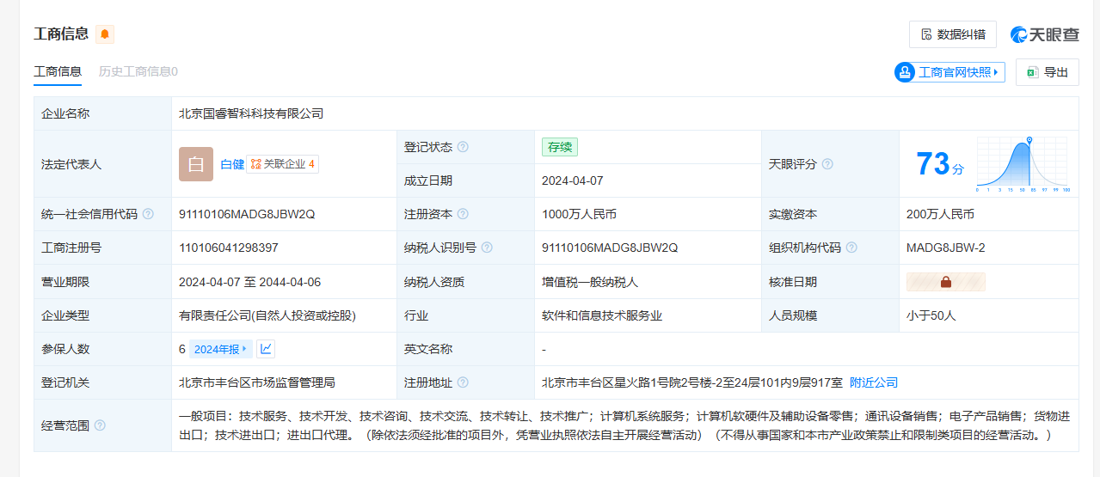Open the 2024年报 dropdown tag
This screenshot has width=1100, height=477.
pos(221,349)
